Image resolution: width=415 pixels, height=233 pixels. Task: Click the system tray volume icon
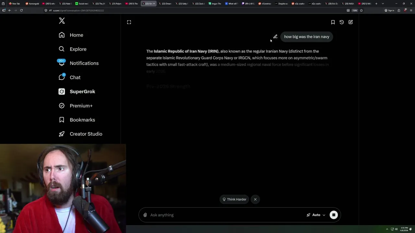pos(396,229)
